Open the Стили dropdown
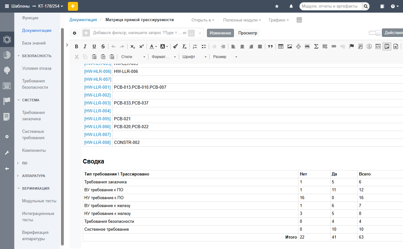This screenshot has height=249, width=403. pos(133,57)
